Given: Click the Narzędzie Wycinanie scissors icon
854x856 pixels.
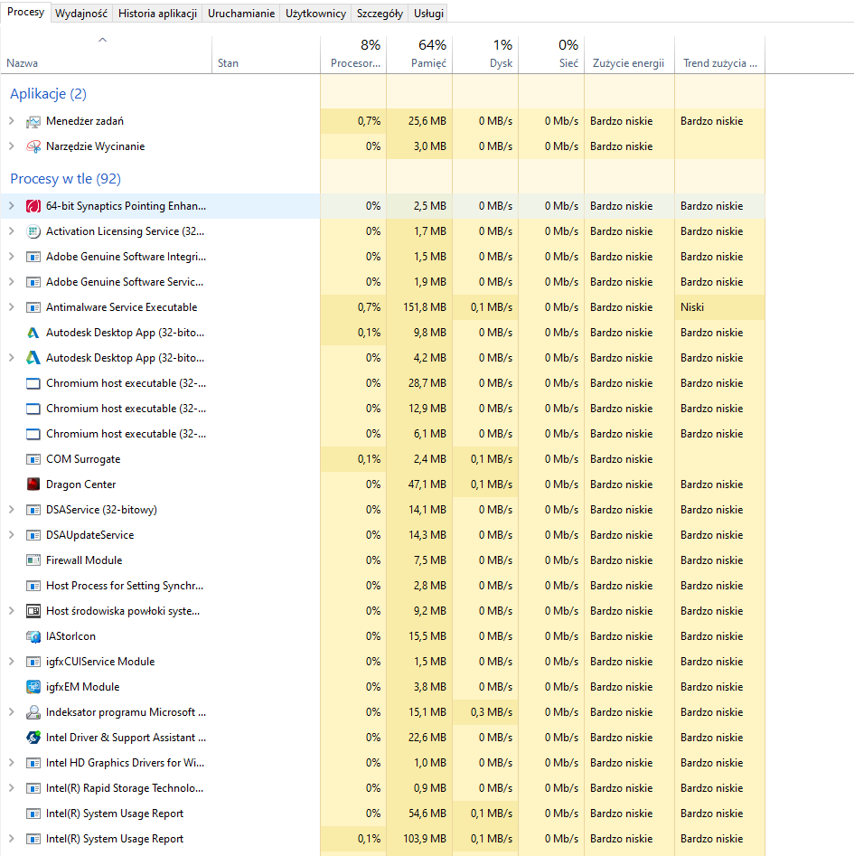Looking at the screenshot, I should tap(33, 146).
